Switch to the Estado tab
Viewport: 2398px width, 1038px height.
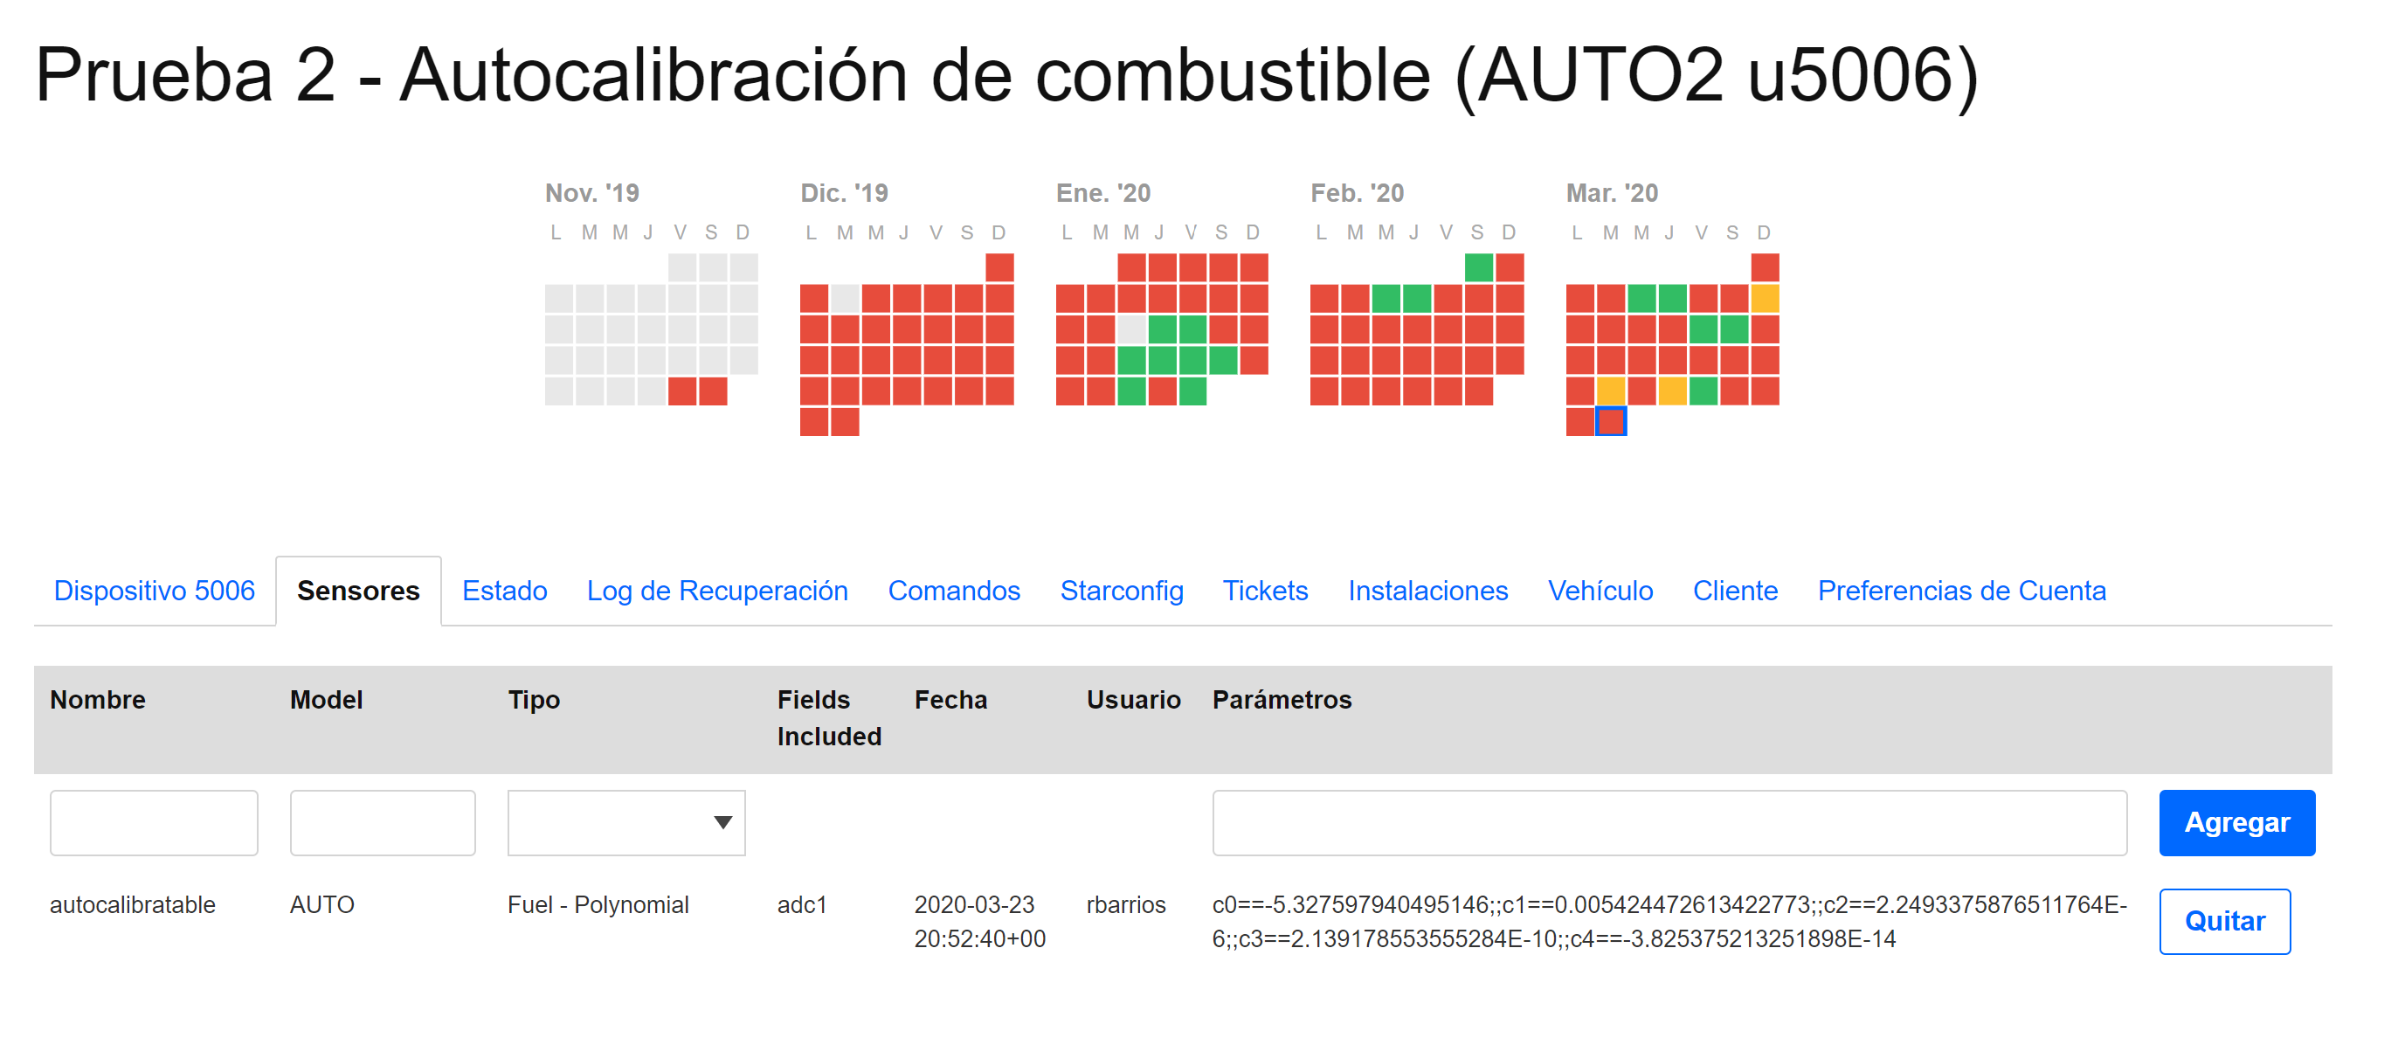tap(503, 591)
